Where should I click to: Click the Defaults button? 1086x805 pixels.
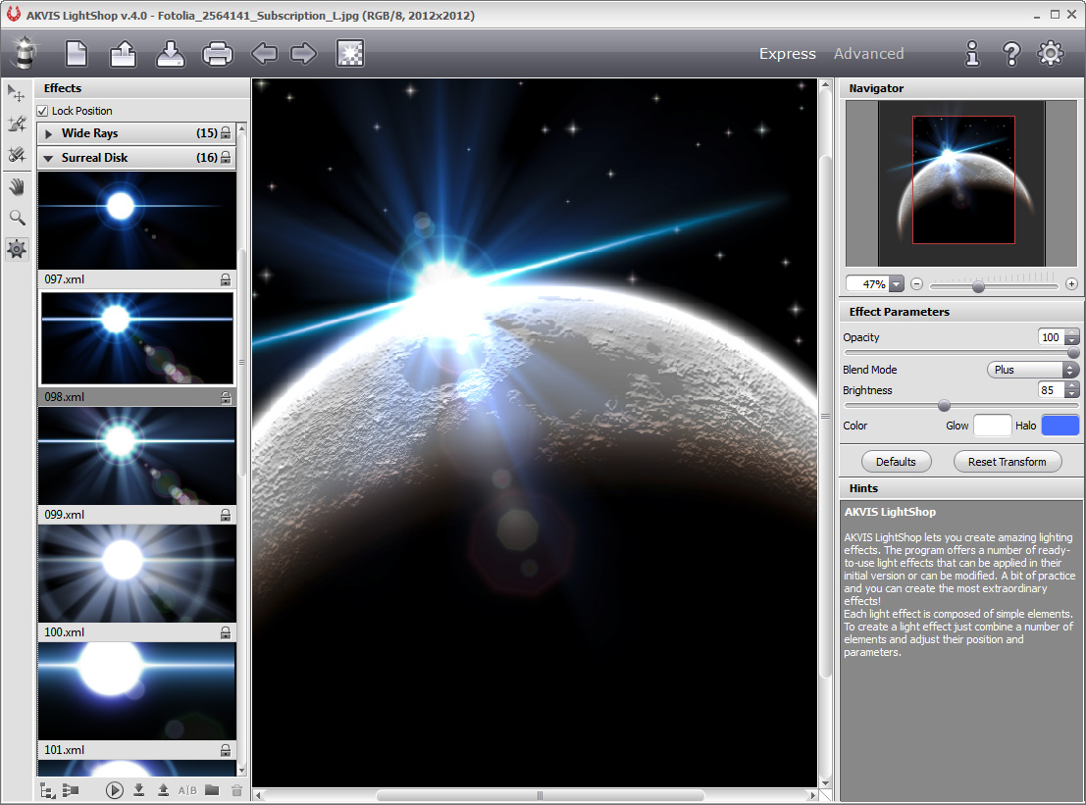click(x=897, y=462)
